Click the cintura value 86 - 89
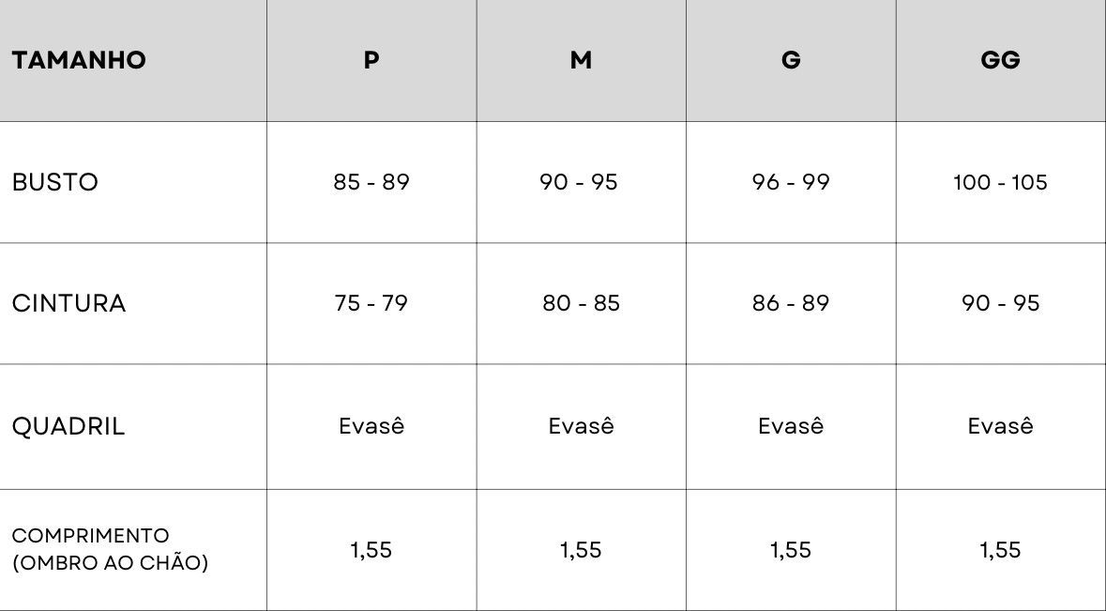 pyautogui.click(x=791, y=303)
